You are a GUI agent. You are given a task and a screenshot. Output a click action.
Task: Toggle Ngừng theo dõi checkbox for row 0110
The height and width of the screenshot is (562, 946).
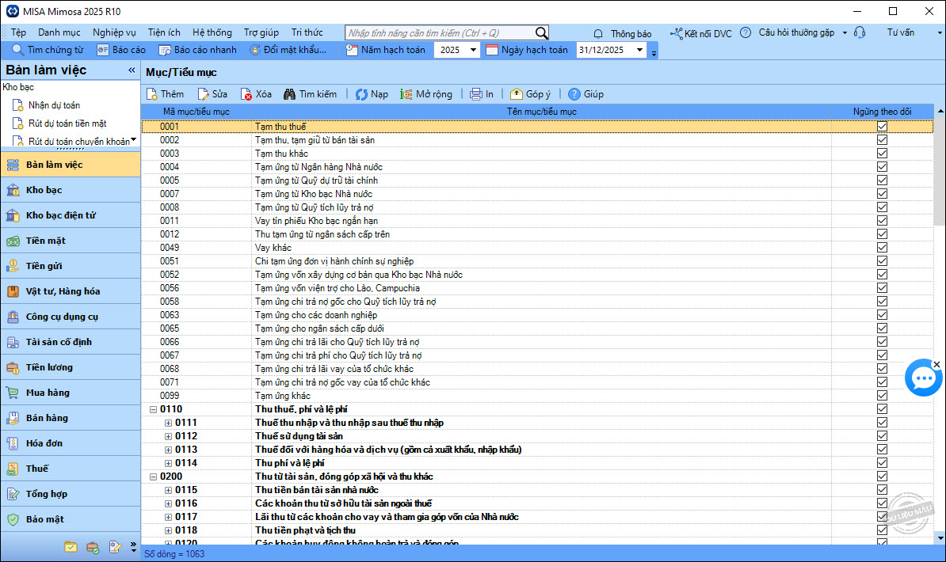[x=882, y=409]
